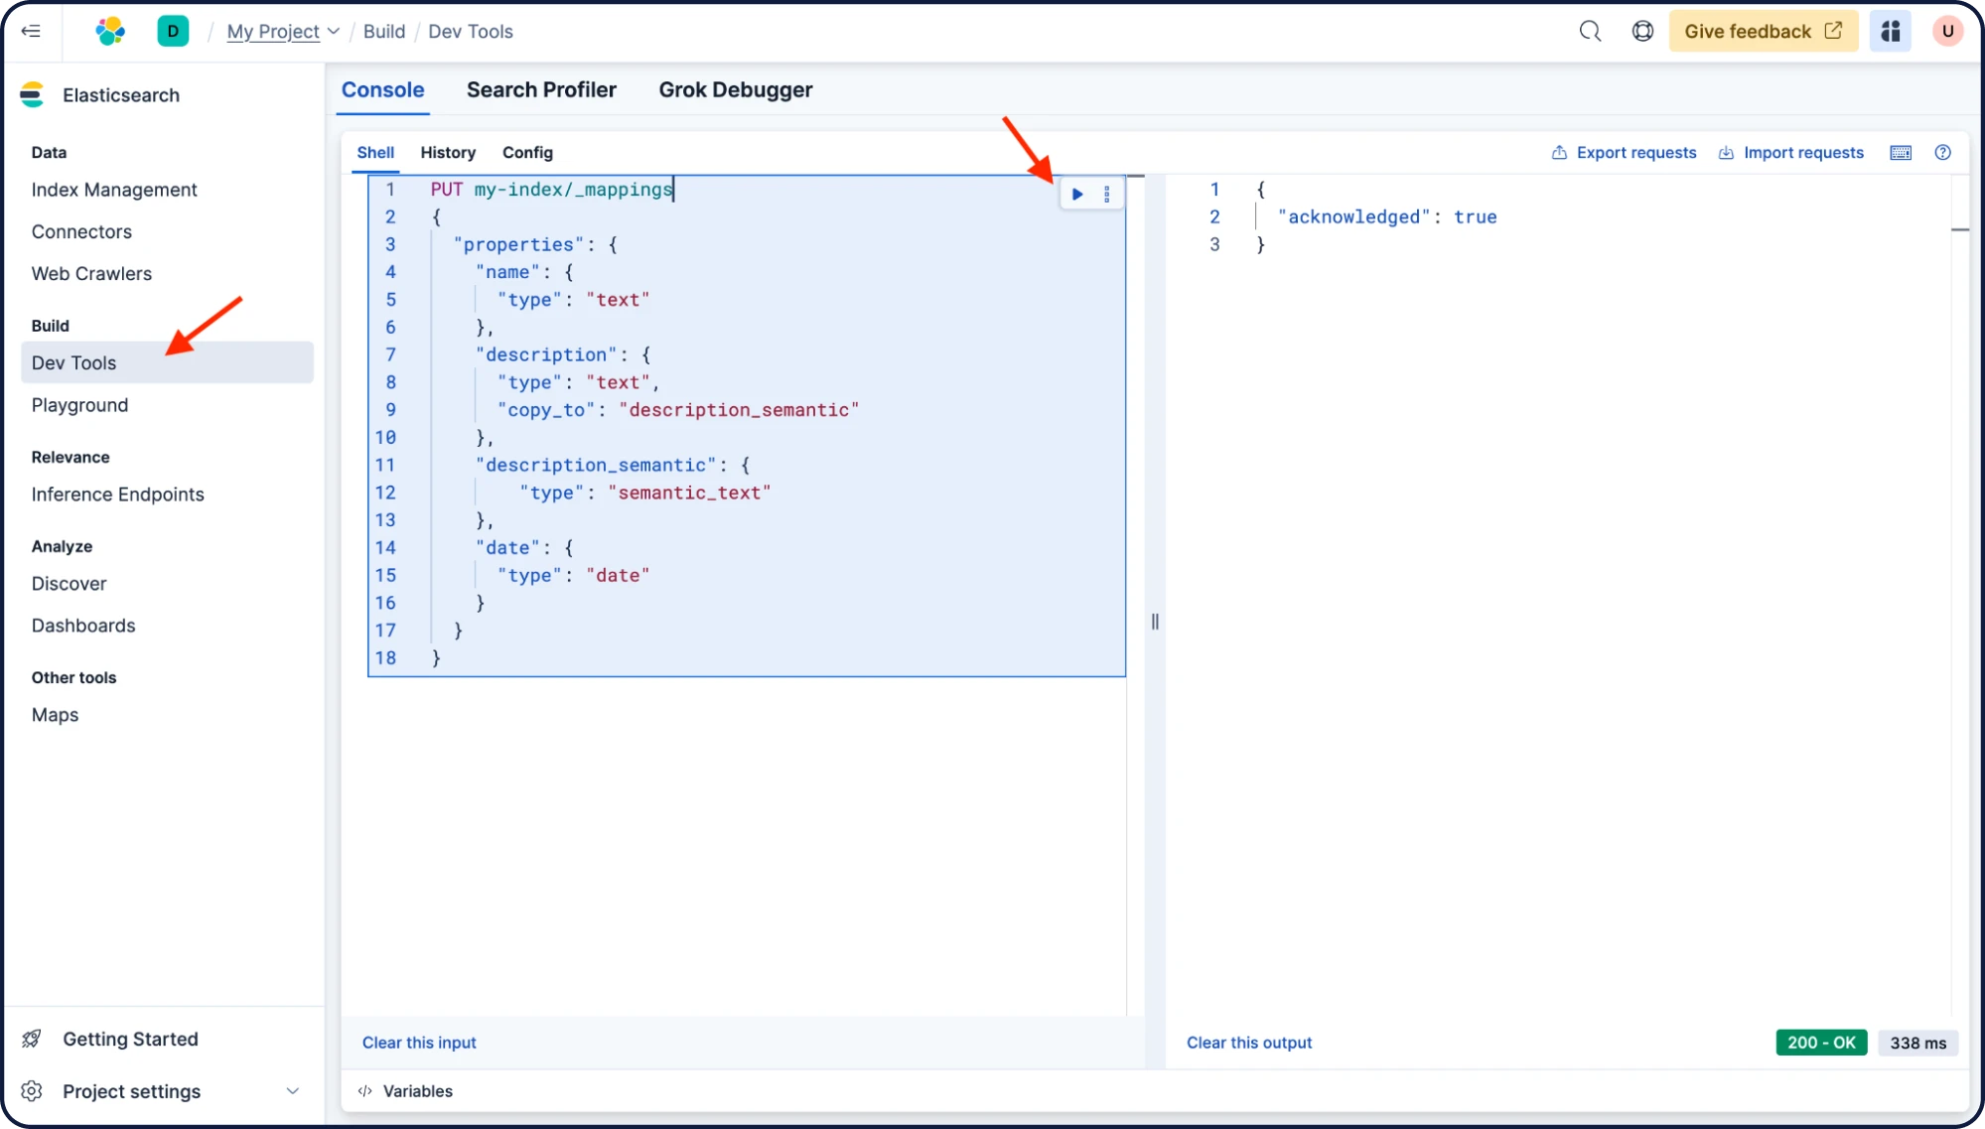Open the console help question icon
Image resolution: width=1985 pixels, height=1129 pixels.
[x=1943, y=152]
